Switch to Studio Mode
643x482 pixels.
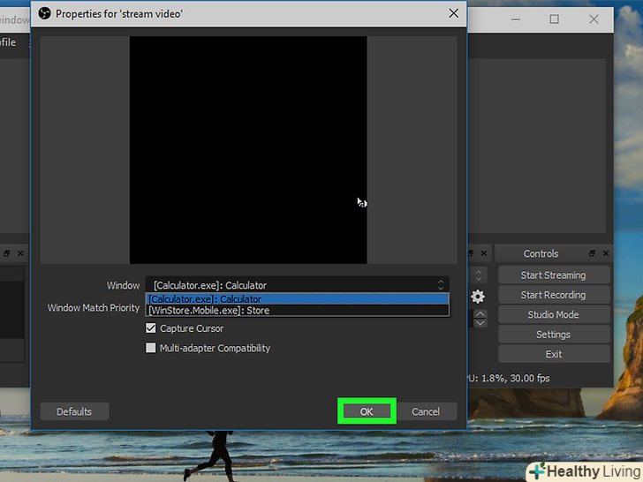tap(553, 315)
